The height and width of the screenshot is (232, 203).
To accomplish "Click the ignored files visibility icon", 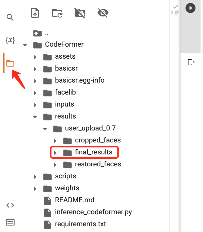I will point(79,13).
